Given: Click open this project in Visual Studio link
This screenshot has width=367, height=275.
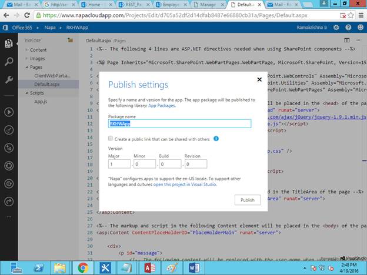Looking at the screenshot, I should [x=185, y=185].
